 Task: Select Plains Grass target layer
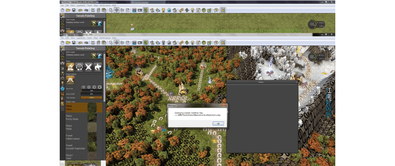[84, 108]
